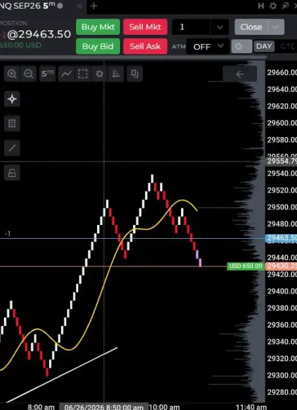This screenshot has height=410, width=297.
Task: Select the dashed rectangle selection tool
Action: tap(83, 74)
